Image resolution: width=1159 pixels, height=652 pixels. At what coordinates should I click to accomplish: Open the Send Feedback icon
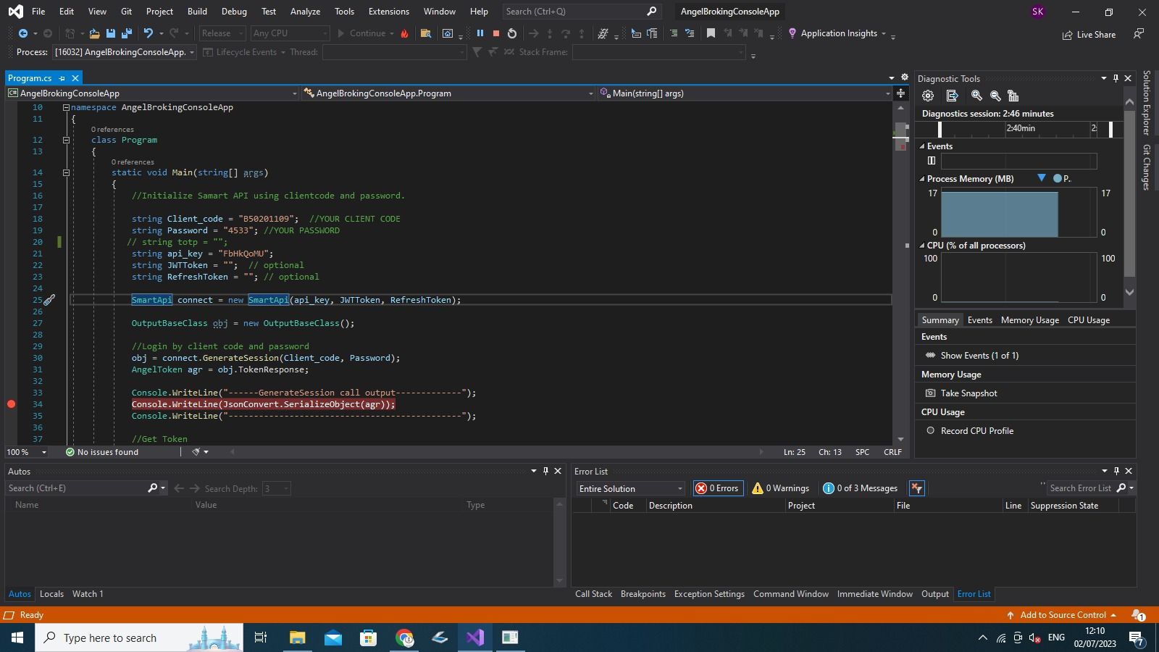coord(1139,33)
